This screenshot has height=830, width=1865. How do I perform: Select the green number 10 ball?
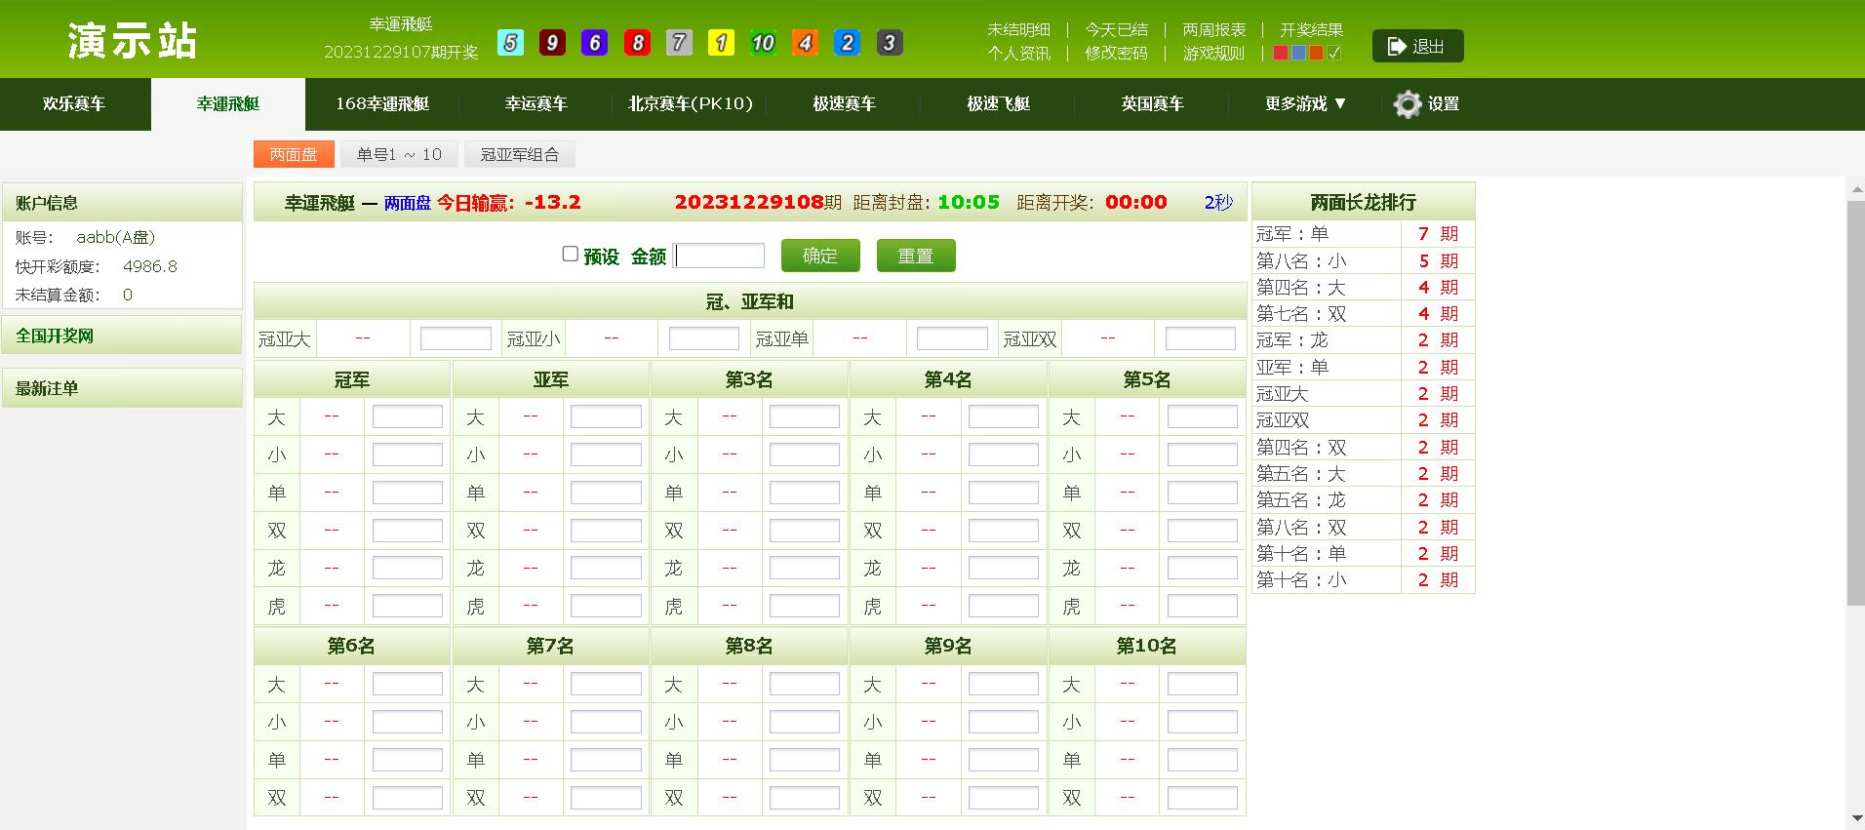[x=763, y=43]
